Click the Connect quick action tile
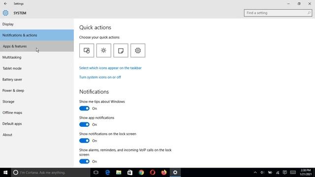The height and width of the screenshot is (177, 315). (87, 51)
